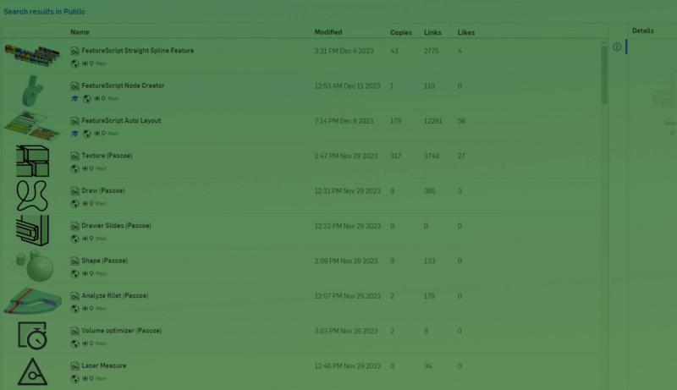Open the FeatureScript Auto Layout document

coord(121,121)
